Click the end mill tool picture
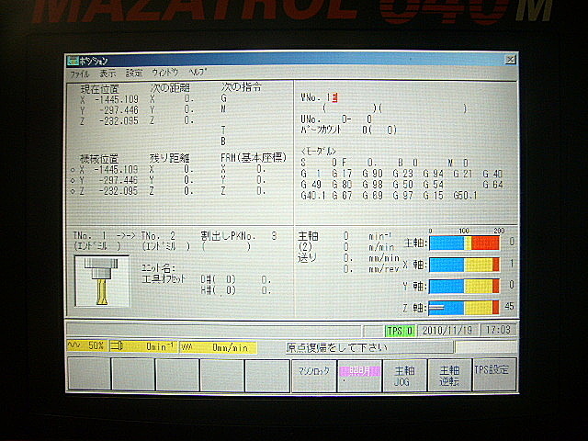 coord(102,280)
